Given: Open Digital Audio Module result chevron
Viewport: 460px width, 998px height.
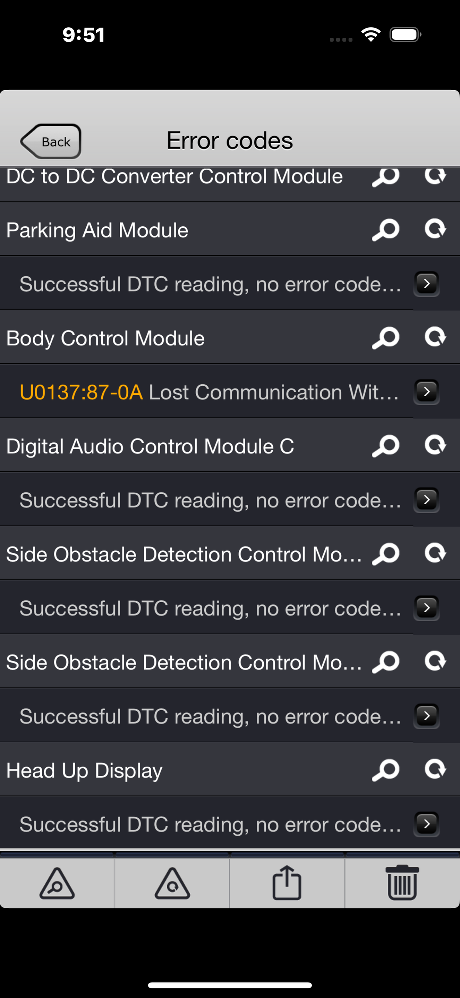Looking at the screenshot, I should point(427,500).
